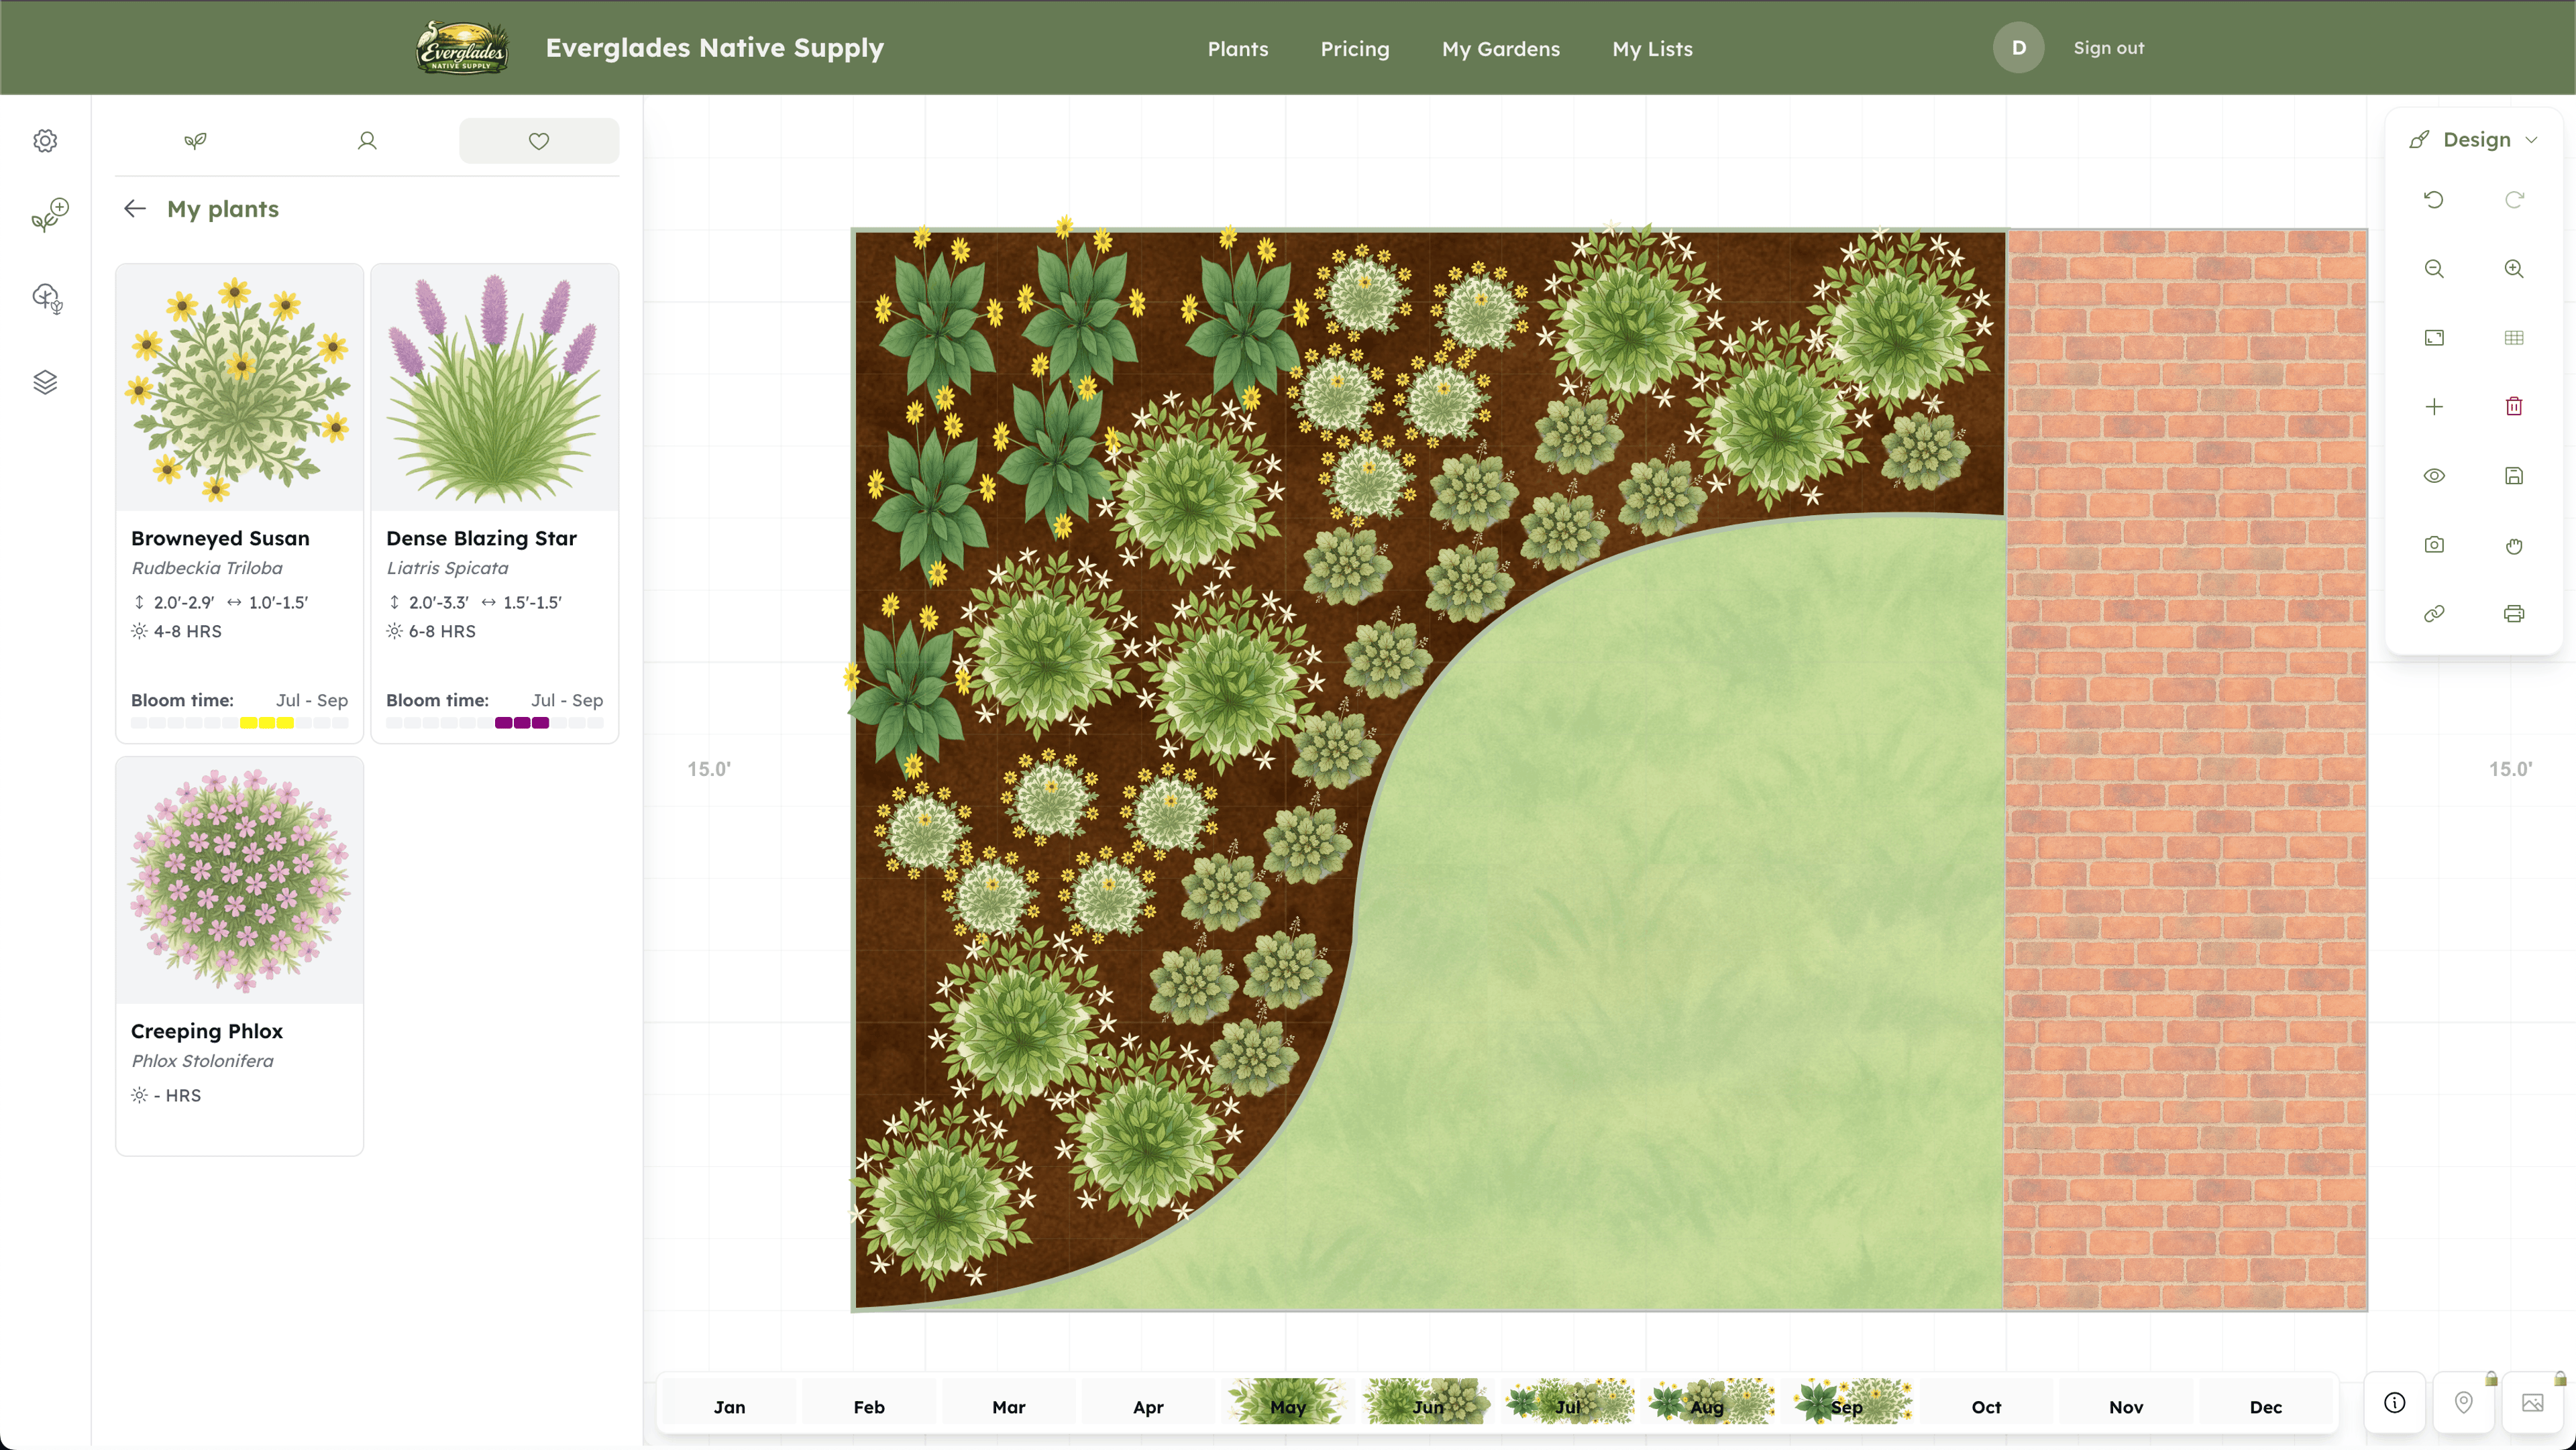Select the Pan hand tool
The width and height of the screenshot is (2576, 1450).
pyautogui.click(x=2514, y=545)
